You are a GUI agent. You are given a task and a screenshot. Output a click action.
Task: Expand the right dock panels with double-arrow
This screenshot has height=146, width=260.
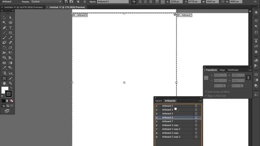point(258,6)
